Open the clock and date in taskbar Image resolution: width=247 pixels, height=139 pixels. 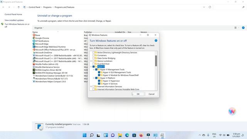(x=236, y=135)
